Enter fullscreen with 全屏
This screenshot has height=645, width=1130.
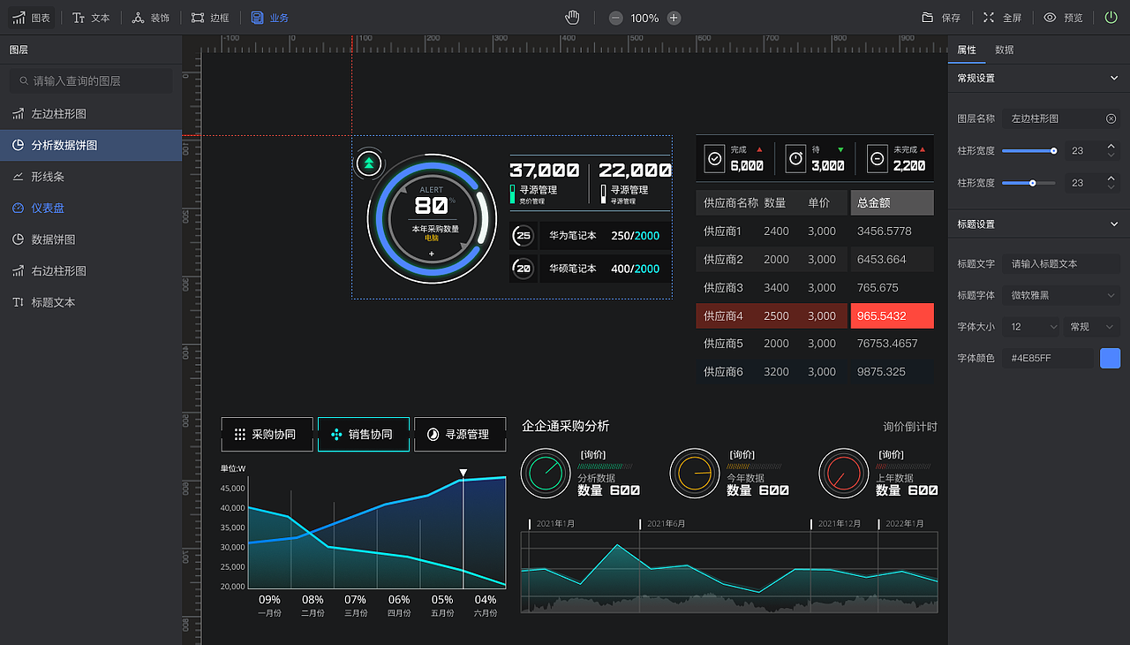tap(1002, 18)
